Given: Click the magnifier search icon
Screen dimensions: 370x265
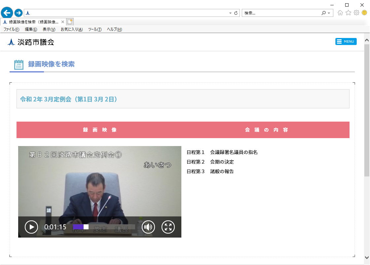Looking at the screenshot, I should (323, 13).
